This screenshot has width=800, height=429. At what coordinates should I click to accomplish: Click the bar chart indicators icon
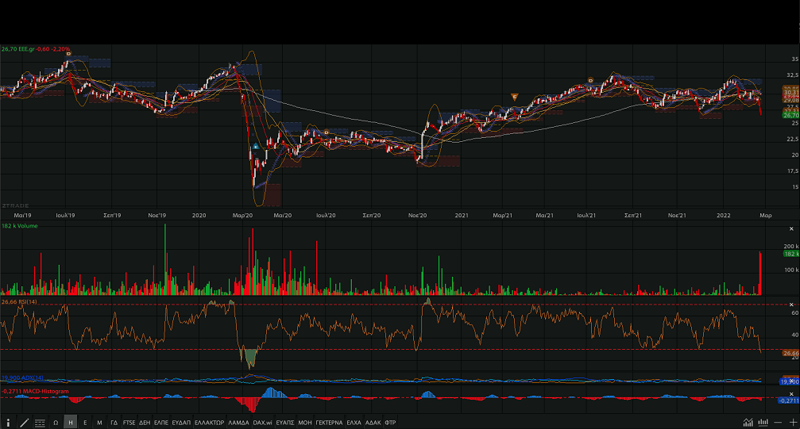click(x=763, y=423)
